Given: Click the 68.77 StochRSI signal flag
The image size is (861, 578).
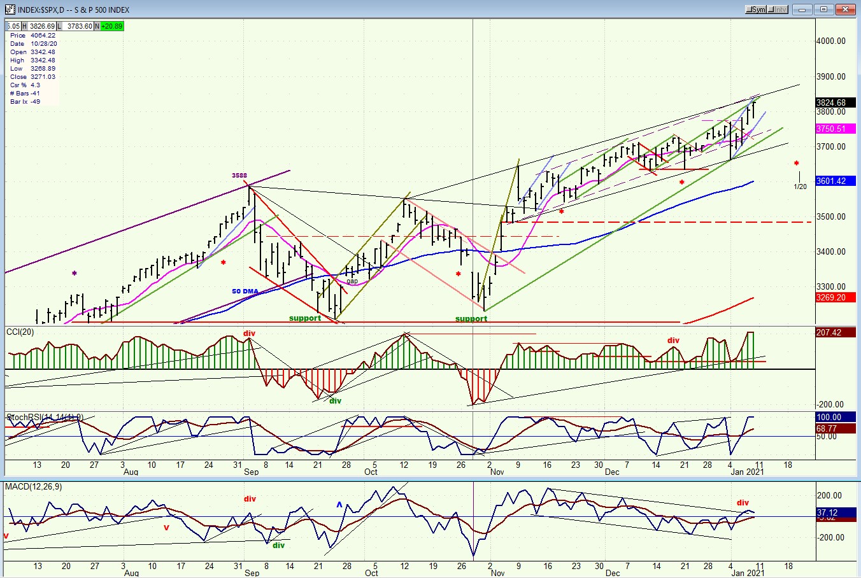Looking at the screenshot, I should tap(834, 428).
